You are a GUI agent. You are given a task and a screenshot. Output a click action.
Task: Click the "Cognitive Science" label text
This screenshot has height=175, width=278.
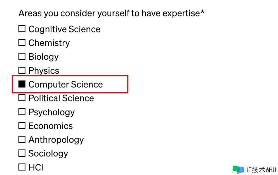pos(64,29)
